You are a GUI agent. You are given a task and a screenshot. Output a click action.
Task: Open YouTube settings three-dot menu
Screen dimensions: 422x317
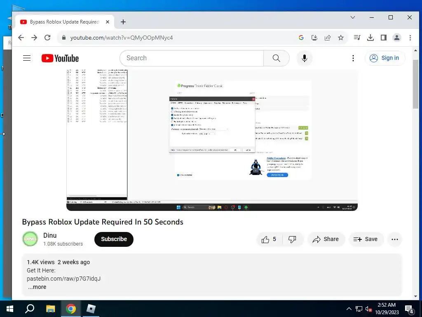353,58
